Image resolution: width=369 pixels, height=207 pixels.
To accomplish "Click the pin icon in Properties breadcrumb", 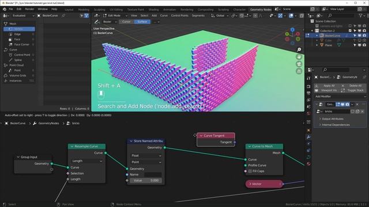I will (x=364, y=77).
